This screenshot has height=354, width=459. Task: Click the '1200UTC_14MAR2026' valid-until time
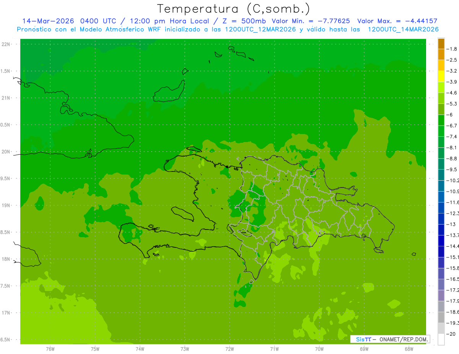tap(403, 29)
